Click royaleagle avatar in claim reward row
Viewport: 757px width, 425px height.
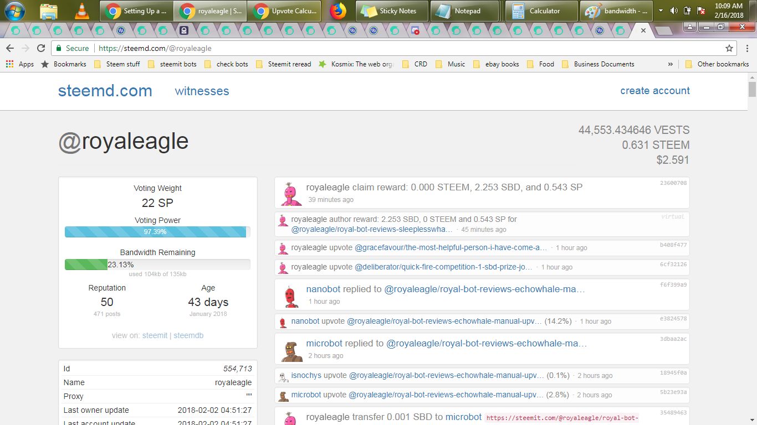point(291,194)
